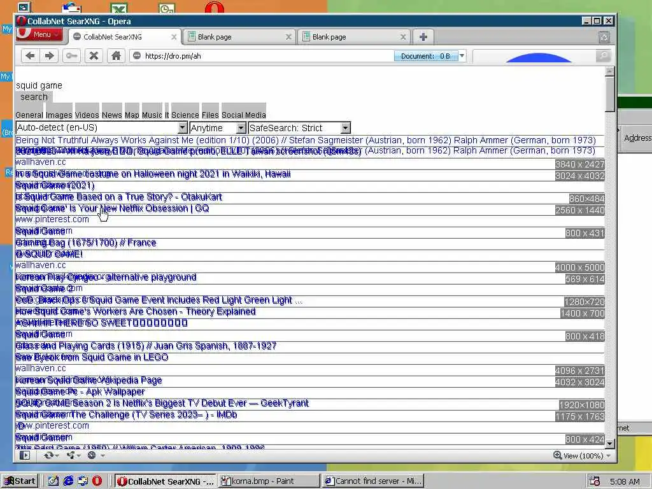Open the Korean Play Qingdao alternative playground link
Screen dimensions: 652x489
tap(106, 277)
